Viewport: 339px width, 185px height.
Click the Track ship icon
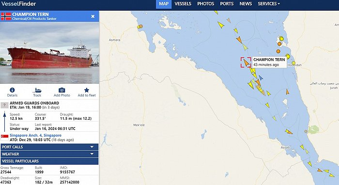tap(37, 90)
